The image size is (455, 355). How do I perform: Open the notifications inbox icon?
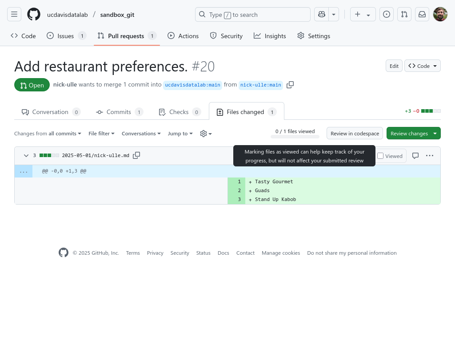(x=422, y=15)
